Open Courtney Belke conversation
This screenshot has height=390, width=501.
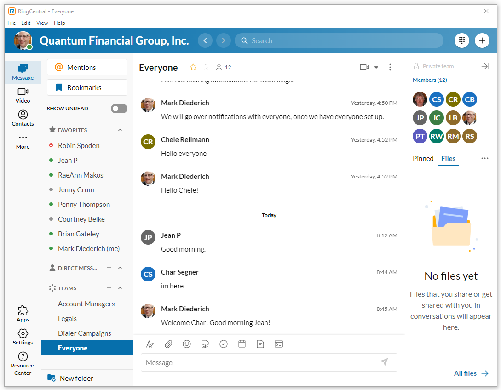(x=87, y=219)
